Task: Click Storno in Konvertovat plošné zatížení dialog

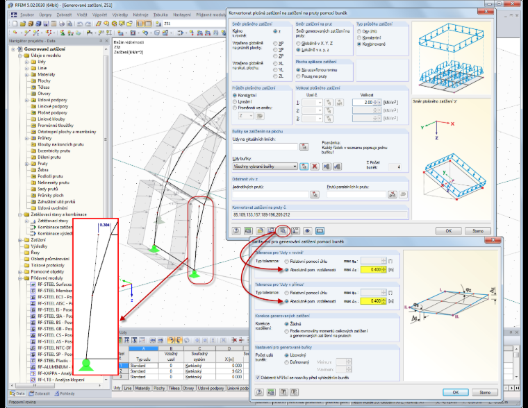Action: [x=478, y=231]
